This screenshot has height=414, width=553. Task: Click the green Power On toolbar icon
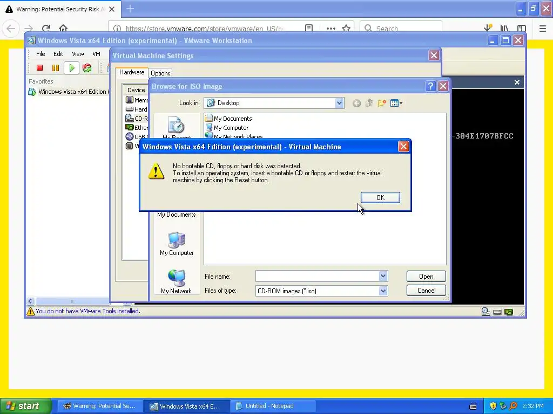(x=72, y=67)
